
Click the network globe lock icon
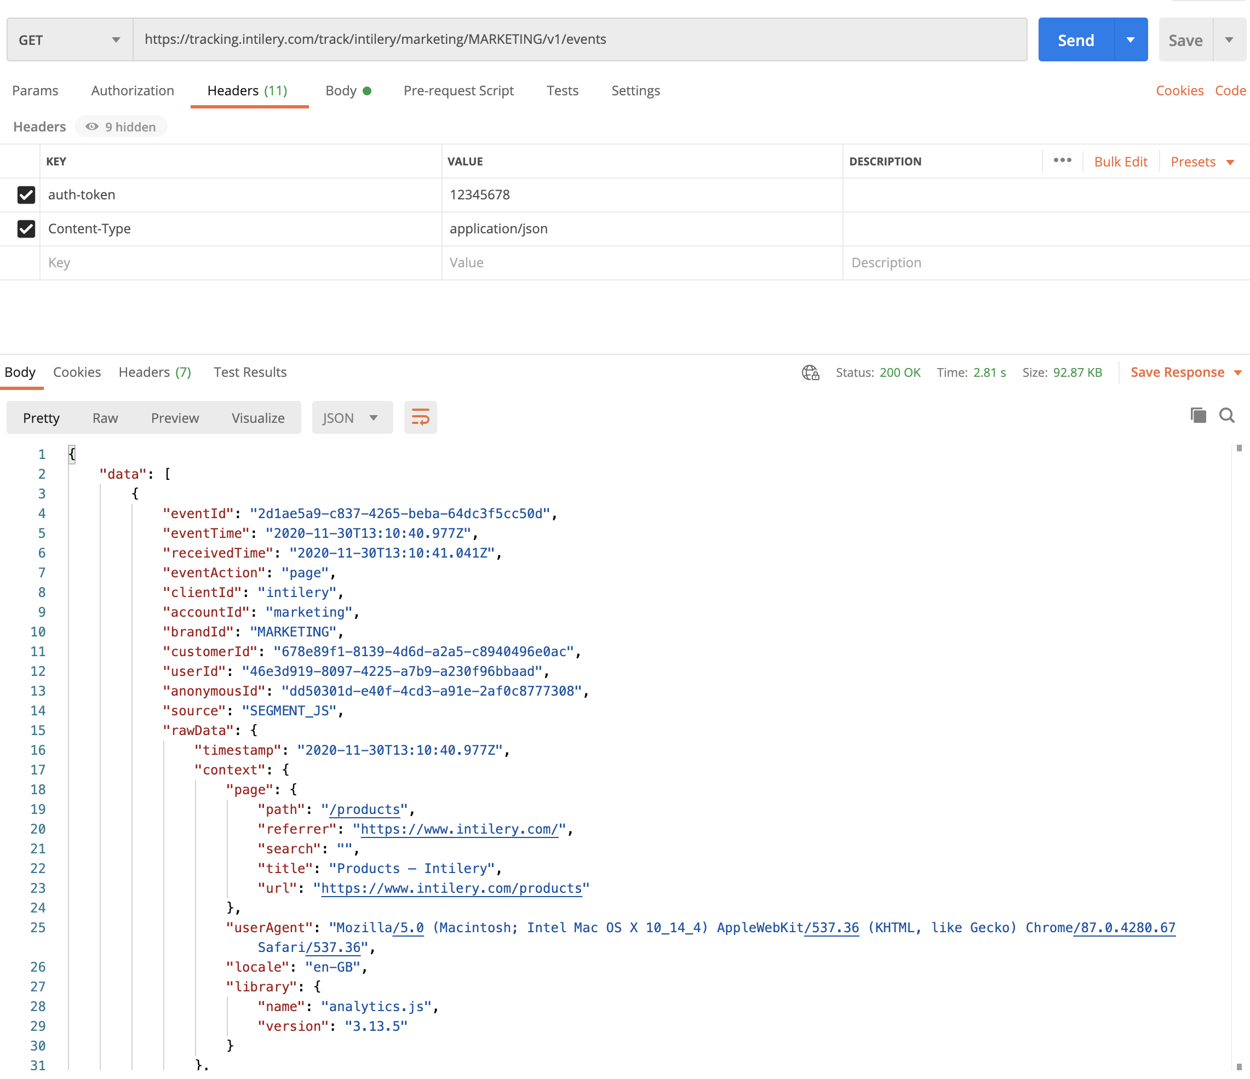click(810, 373)
